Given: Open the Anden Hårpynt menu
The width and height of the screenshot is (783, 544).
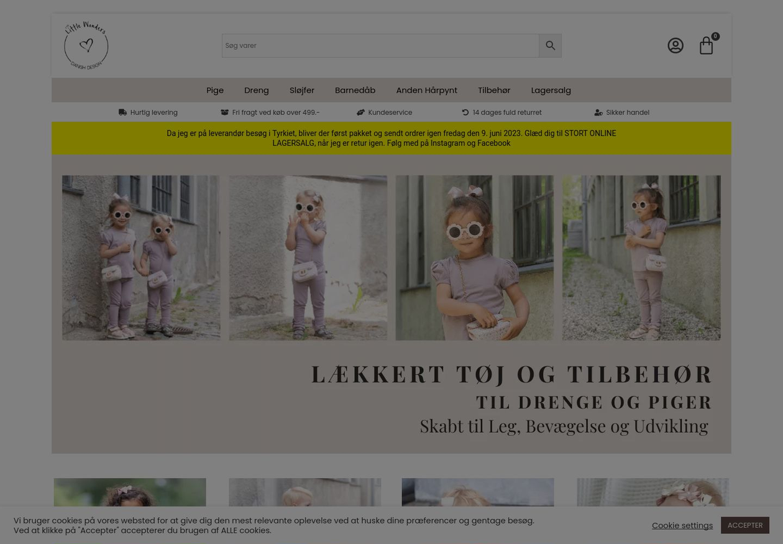Looking at the screenshot, I should (426, 90).
